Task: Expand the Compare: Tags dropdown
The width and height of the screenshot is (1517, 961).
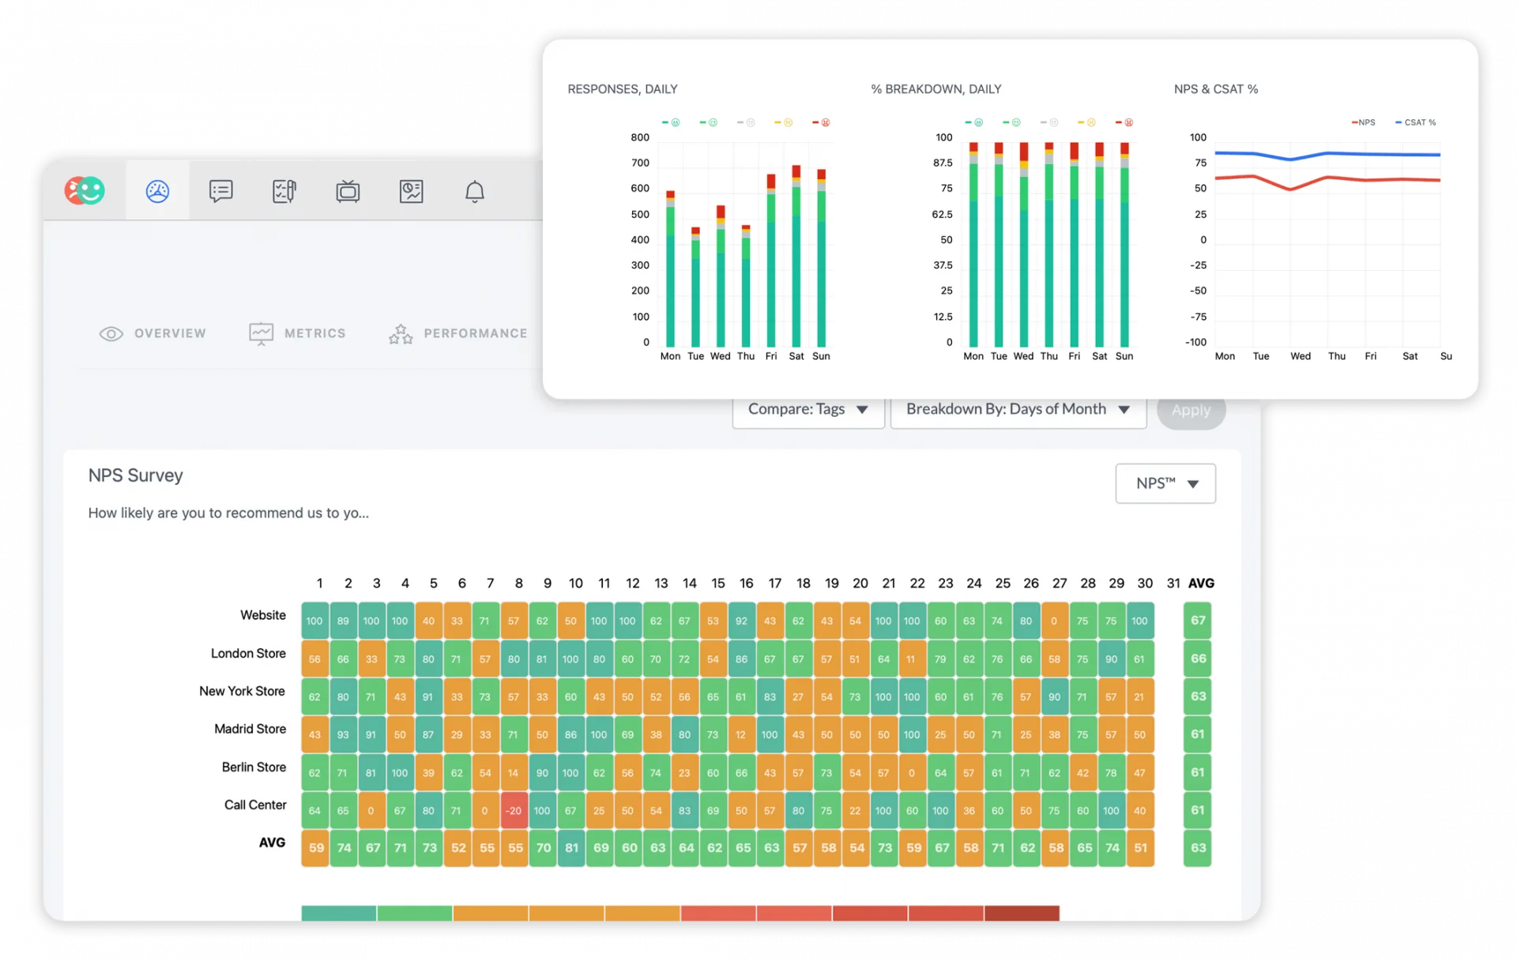Action: [x=807, y=410]
